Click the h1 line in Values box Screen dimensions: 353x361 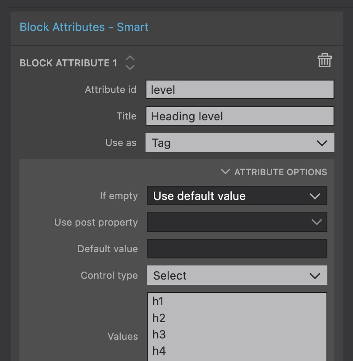pos(158,301)
